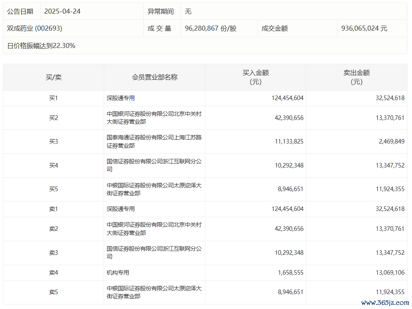The height and width of the screenshot is (309, 412).
Task: Click 国信证券 浙江互联网分公司 in 卖3 row
Action: pyautogui.click(x=154, y=253)
